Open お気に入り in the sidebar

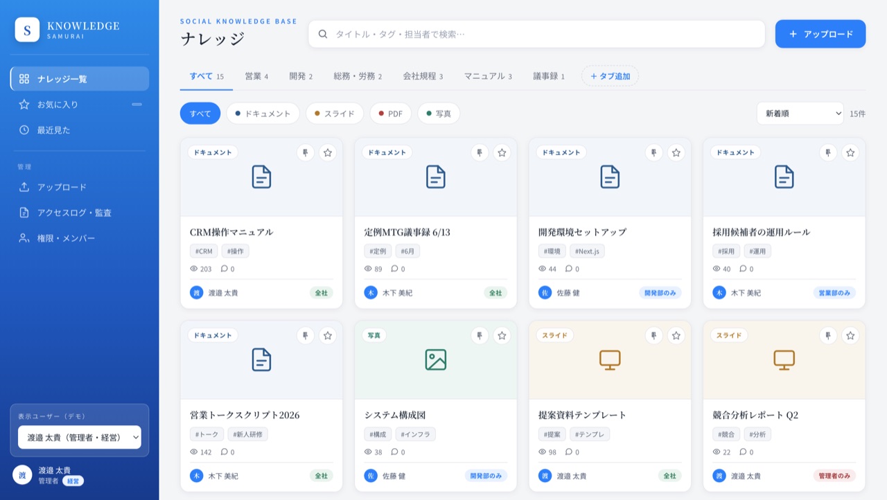click(x=80, y=105)
